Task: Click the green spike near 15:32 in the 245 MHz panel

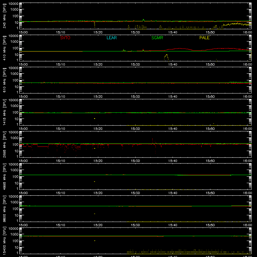Action: pyautogui.click(x=143, y=20)
